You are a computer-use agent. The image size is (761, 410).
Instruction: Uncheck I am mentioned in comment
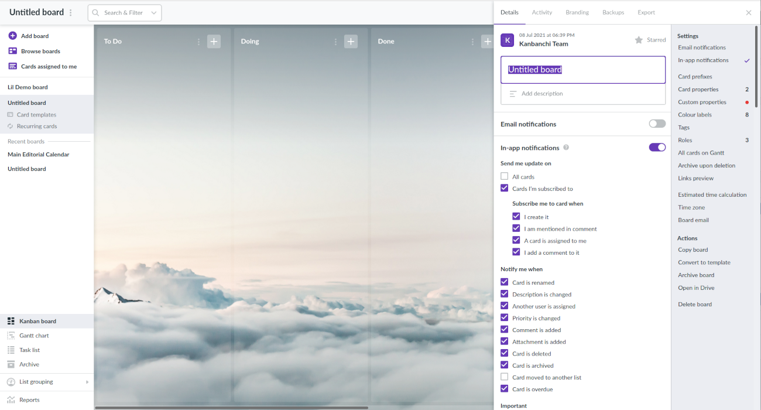(x=516, y=228)
